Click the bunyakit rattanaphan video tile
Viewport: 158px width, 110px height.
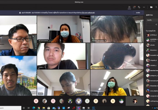(117, 29)
